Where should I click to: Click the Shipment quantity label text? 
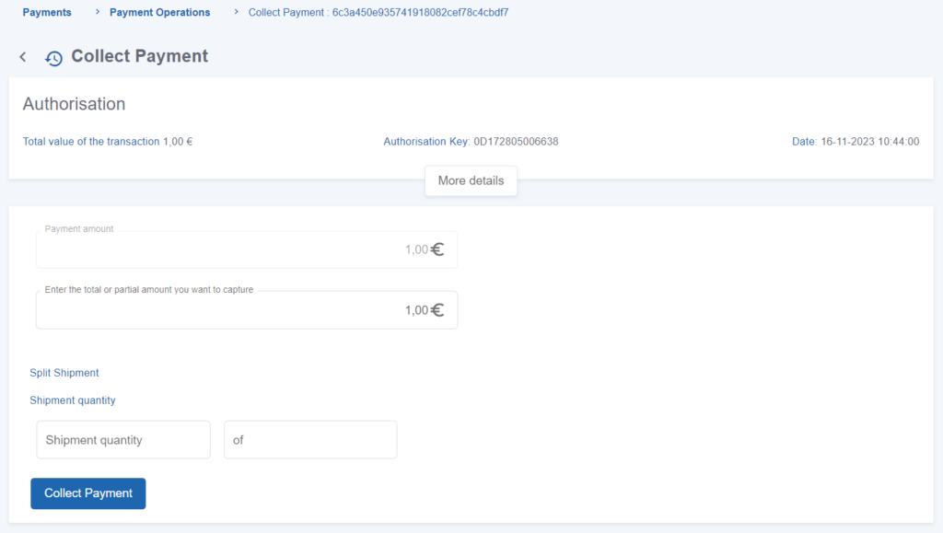(x=73, y=400)
